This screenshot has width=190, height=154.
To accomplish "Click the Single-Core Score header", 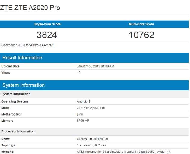I will pos(47,24).
